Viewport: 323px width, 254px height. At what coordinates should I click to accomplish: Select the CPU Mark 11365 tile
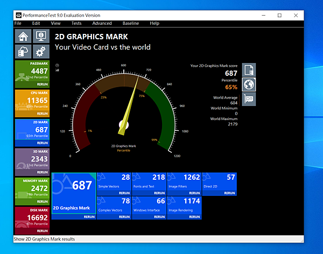pos(32,100)
